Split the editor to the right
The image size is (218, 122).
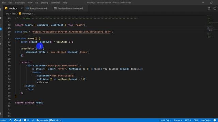coord(215,8)
